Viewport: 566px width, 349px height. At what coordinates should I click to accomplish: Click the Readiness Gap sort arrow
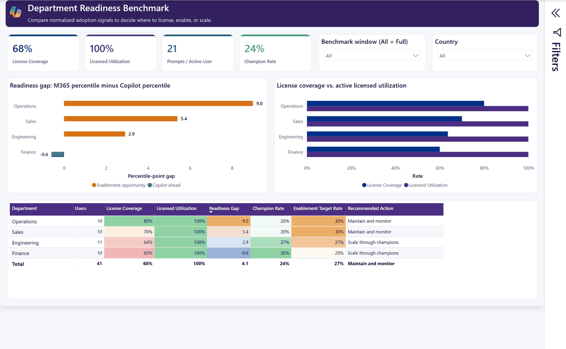click(211, 213)
